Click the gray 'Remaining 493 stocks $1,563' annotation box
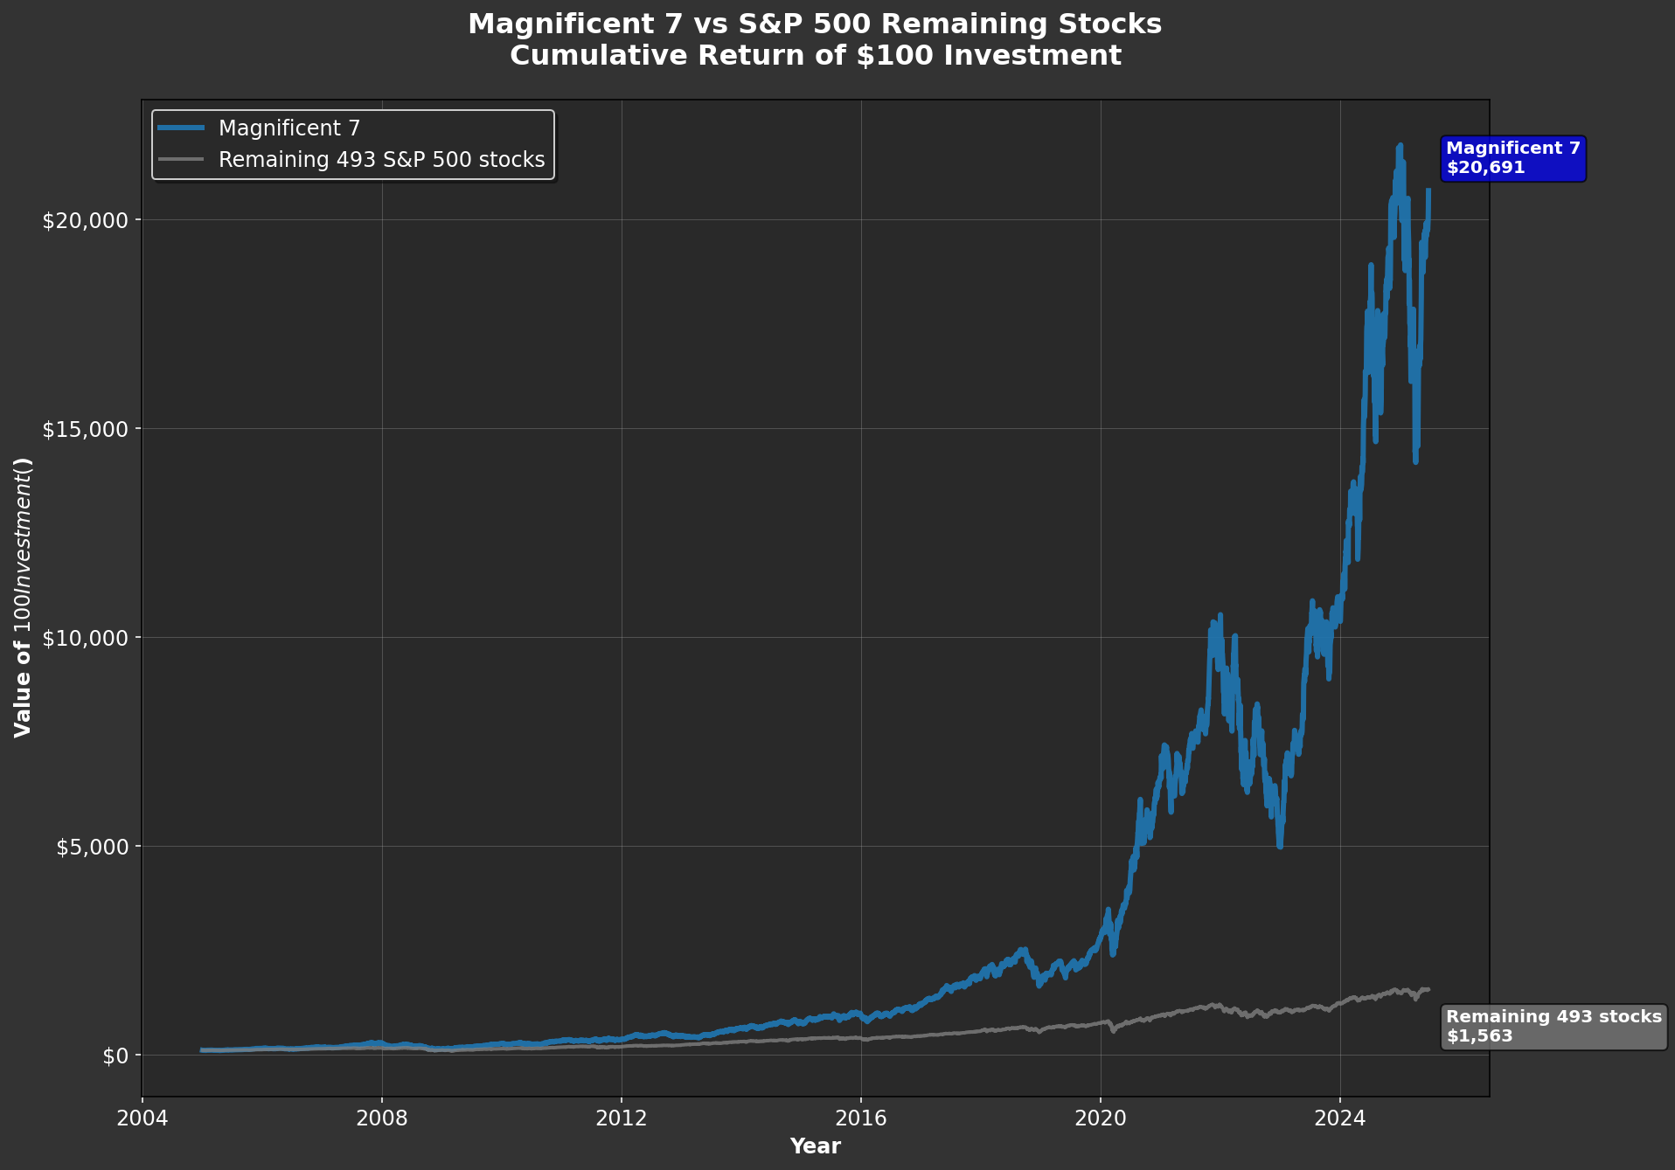This screenshot has height=1170, width=1675. coord(1553,1027)
